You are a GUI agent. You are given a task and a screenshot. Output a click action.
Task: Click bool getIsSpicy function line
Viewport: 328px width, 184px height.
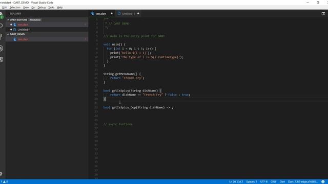[x=132, y=90]
